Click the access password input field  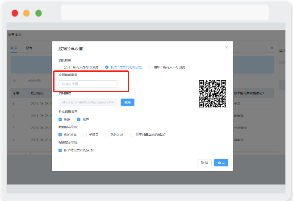click(x=88, y=84)
